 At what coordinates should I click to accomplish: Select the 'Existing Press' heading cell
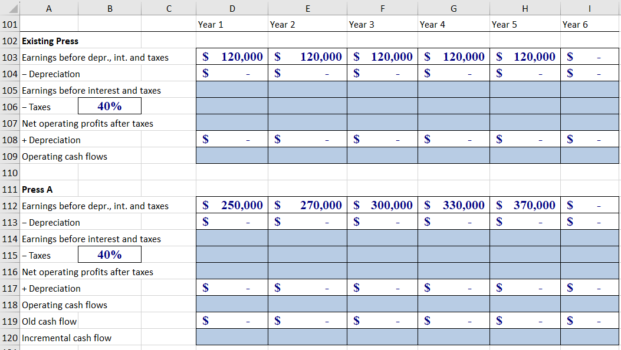click(x=50, y=41)
